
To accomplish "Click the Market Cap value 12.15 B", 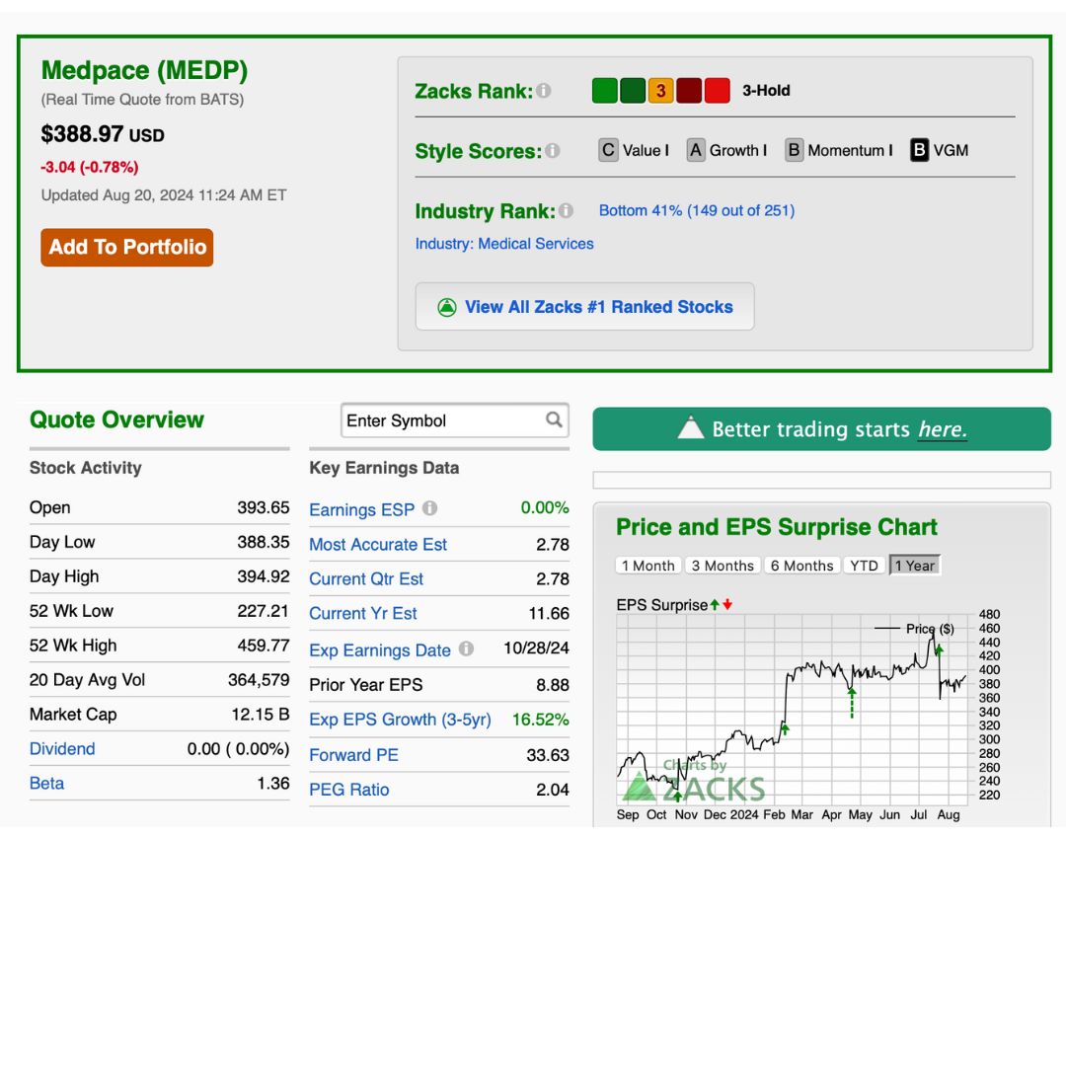I will [x=261, y=715].
